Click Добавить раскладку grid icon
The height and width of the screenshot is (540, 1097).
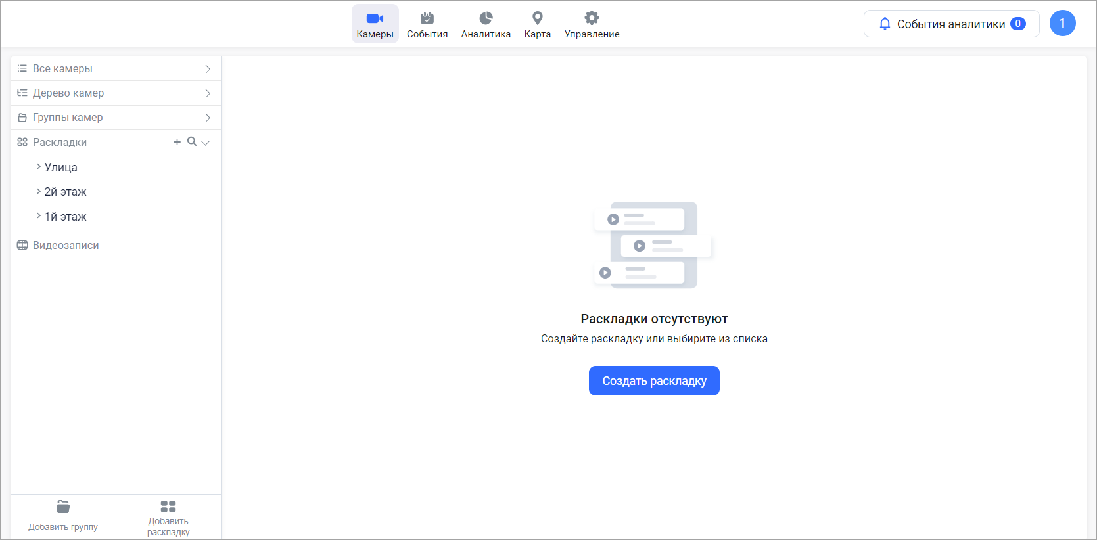168,506
